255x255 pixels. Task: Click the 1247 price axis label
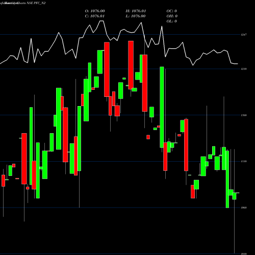coord(244,35)
